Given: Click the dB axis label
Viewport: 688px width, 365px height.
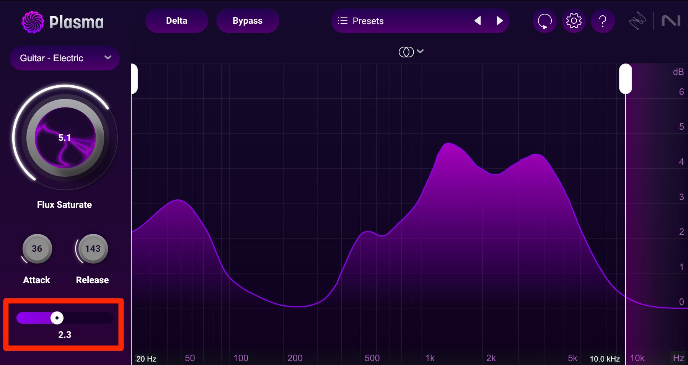Looking at the screenshot, I should [678, 72].
